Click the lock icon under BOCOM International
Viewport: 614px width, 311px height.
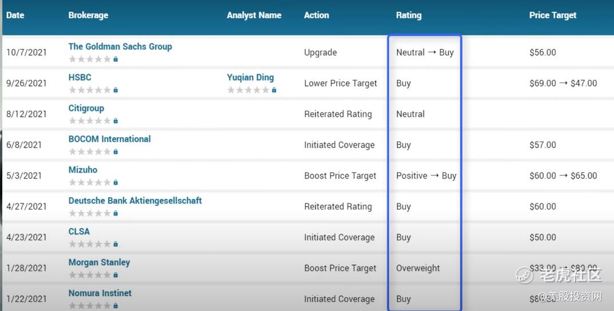pyautogui.click(x=116, y=151)
